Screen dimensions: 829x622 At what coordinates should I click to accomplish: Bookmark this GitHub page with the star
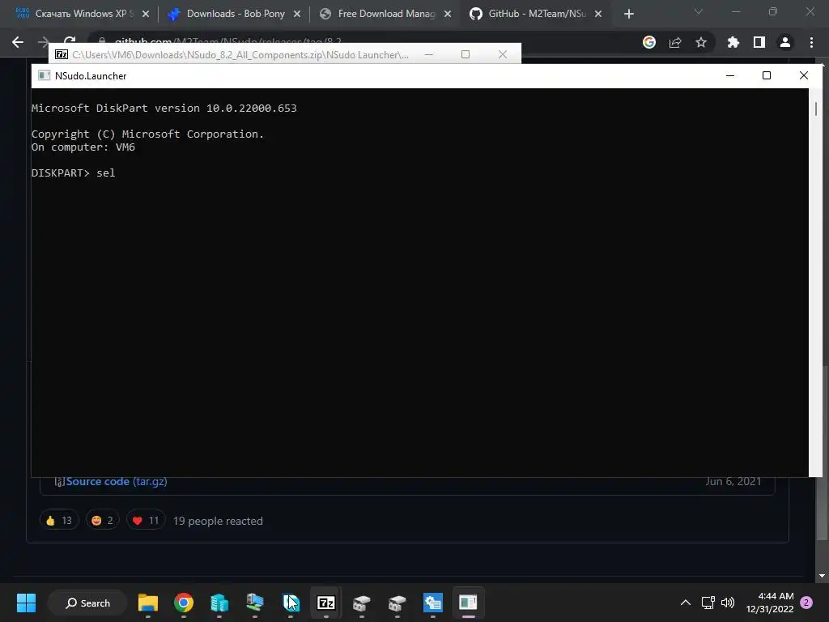[x=701, y=42]
